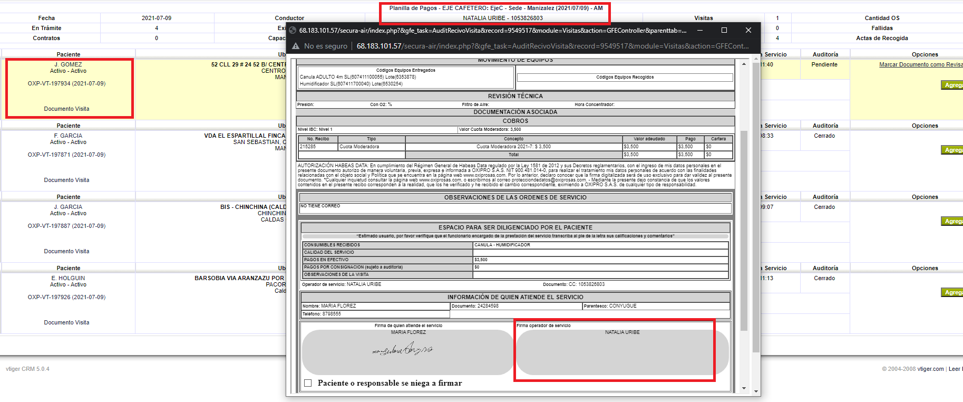The image size is (963, 402).
Task: Click 'Conductor' header label
Action: click(x=289, y=18)
